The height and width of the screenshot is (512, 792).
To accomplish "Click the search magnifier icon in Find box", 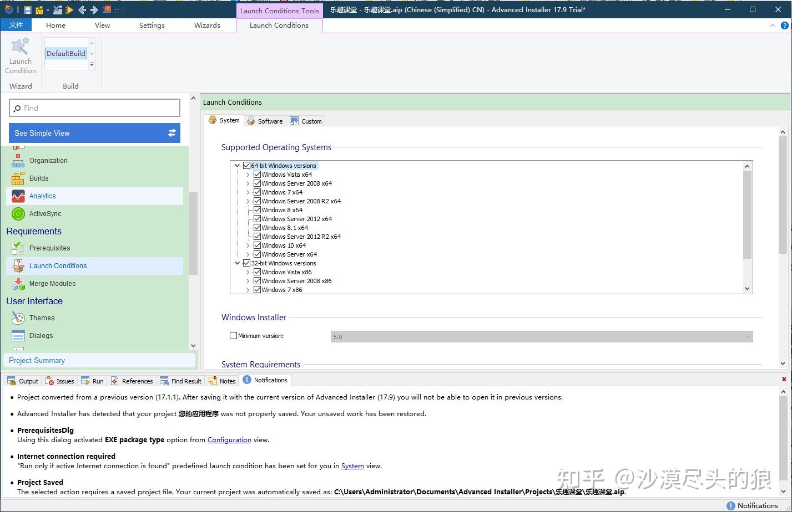I will (17, 109).
